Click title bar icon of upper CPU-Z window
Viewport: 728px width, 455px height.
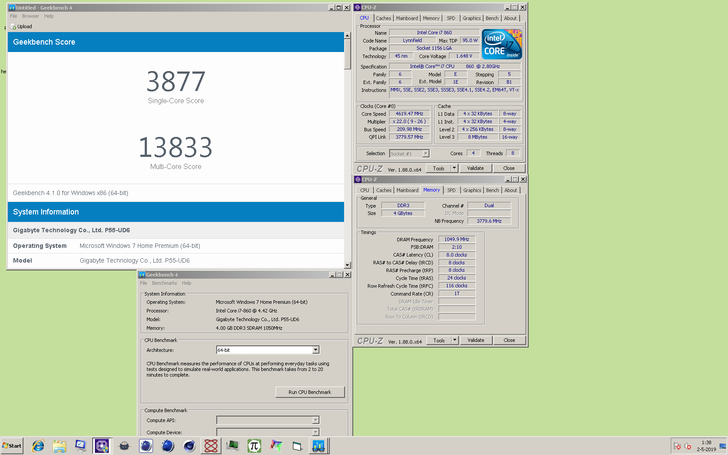point(357,7)
